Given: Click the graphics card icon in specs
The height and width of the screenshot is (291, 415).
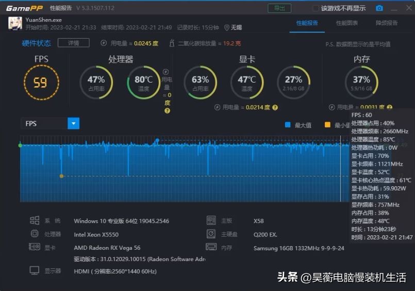Looking at the screenshot, I should pyautogui.click(x=35, y=247).
